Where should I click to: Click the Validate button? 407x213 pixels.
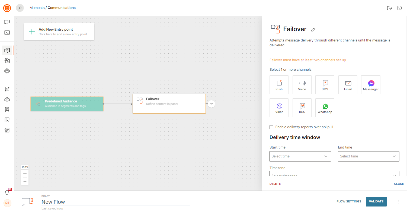point(376,202)
